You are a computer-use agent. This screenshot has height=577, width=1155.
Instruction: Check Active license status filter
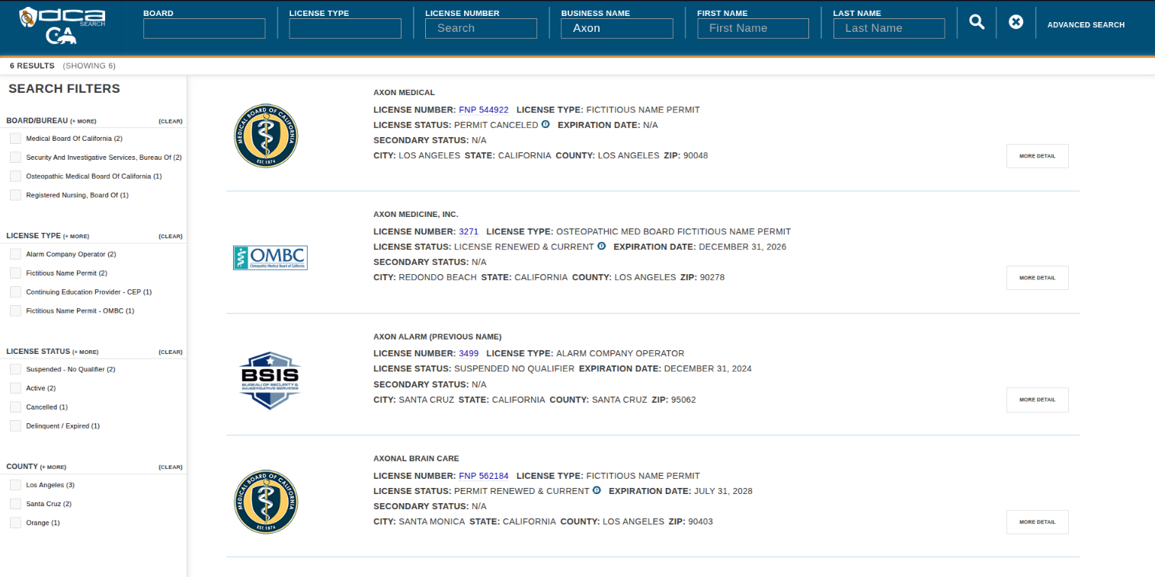tap(15, 388)
